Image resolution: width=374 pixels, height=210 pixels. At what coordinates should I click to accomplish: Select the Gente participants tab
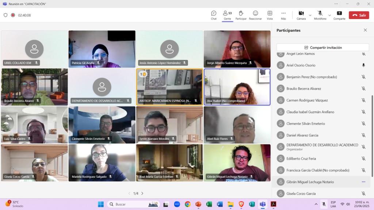click(x=227, y=15)
